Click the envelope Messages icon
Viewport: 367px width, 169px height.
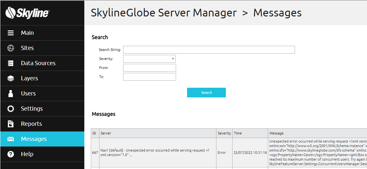11,139
